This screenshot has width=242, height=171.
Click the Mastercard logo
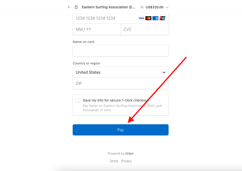(x=148, y=18)
